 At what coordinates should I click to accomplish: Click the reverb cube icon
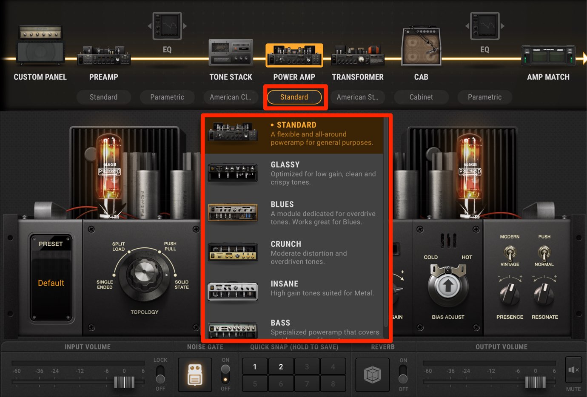pyautogui.click(x=372, y=375)
